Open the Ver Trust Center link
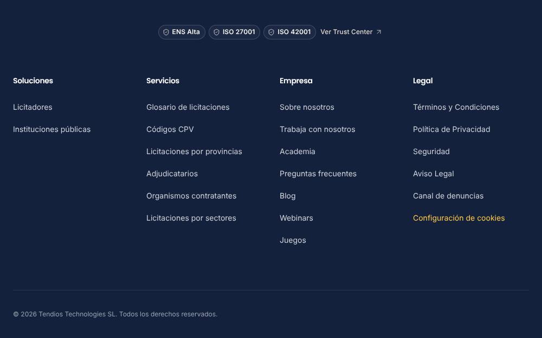The width and height of the screenshot is (542, 338). click(x=351, y=32)
